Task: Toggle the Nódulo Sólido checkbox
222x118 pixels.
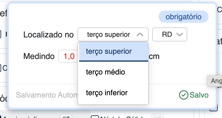Action: tap(94, 117)
